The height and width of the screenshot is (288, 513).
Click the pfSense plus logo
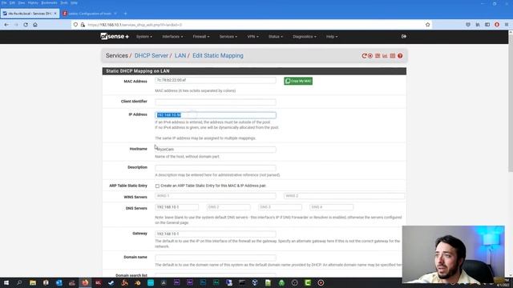pyautogui.click(x=115, y=37)
